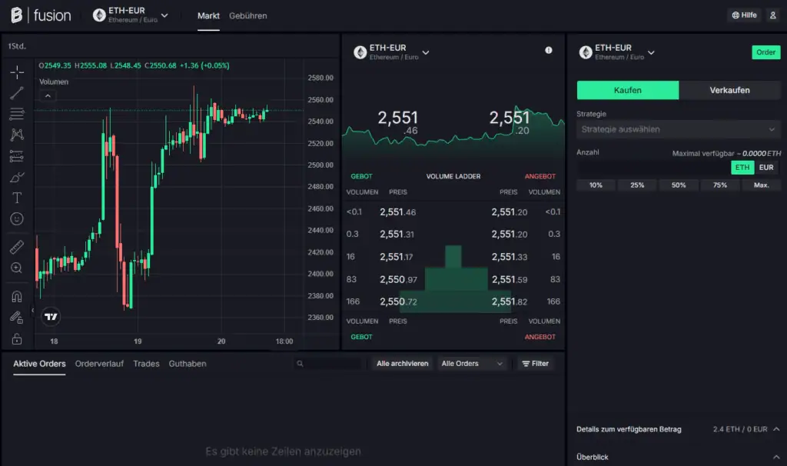787x466 pixels.
Task: Click the user account icon
Action: (x=772, y=15)
